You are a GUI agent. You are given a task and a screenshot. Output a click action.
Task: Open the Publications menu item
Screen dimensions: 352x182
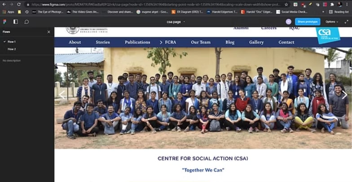tap(137, 42)
